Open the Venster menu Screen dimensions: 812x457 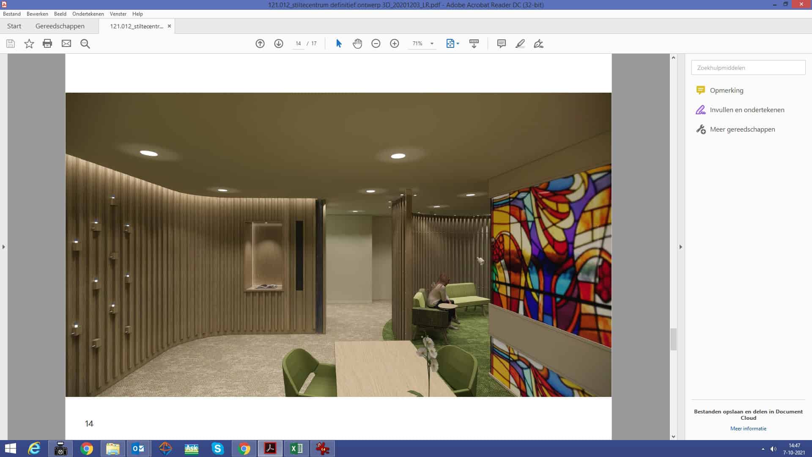118,14
